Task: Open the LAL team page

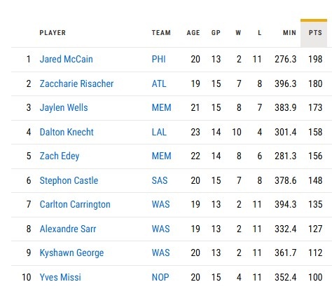Action: pos(159,132)
